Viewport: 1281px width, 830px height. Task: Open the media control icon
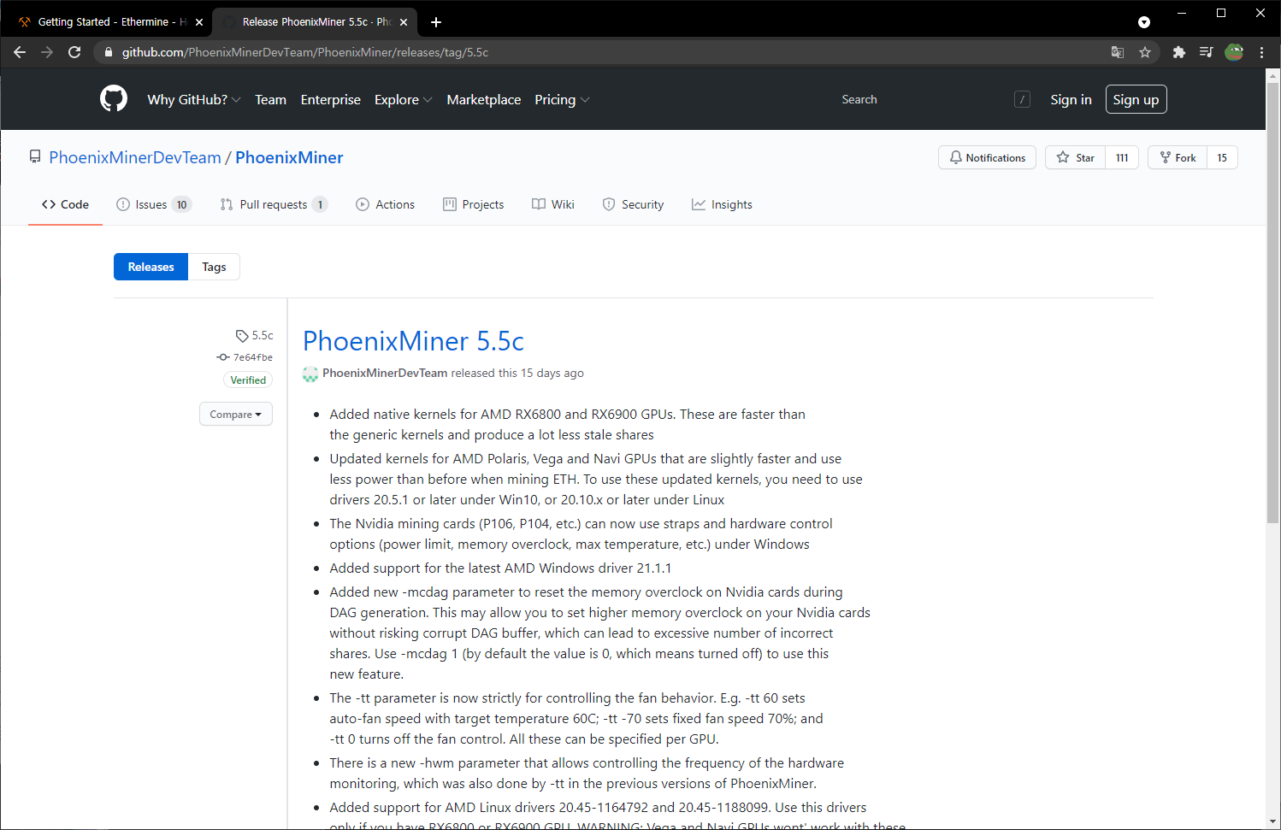tap(1206, 52)
